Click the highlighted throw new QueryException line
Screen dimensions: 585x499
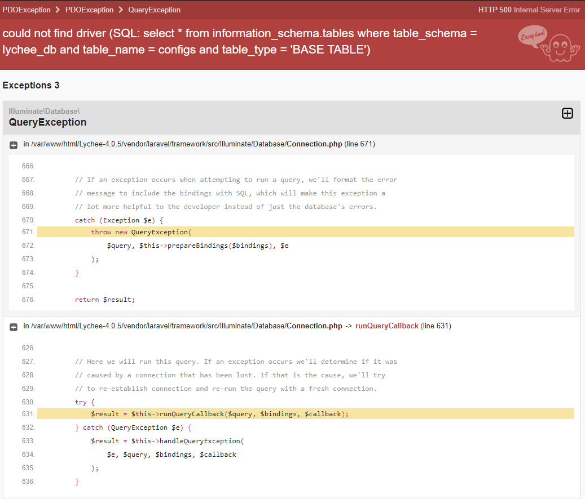pyautogui.click(x=141, y=231)
